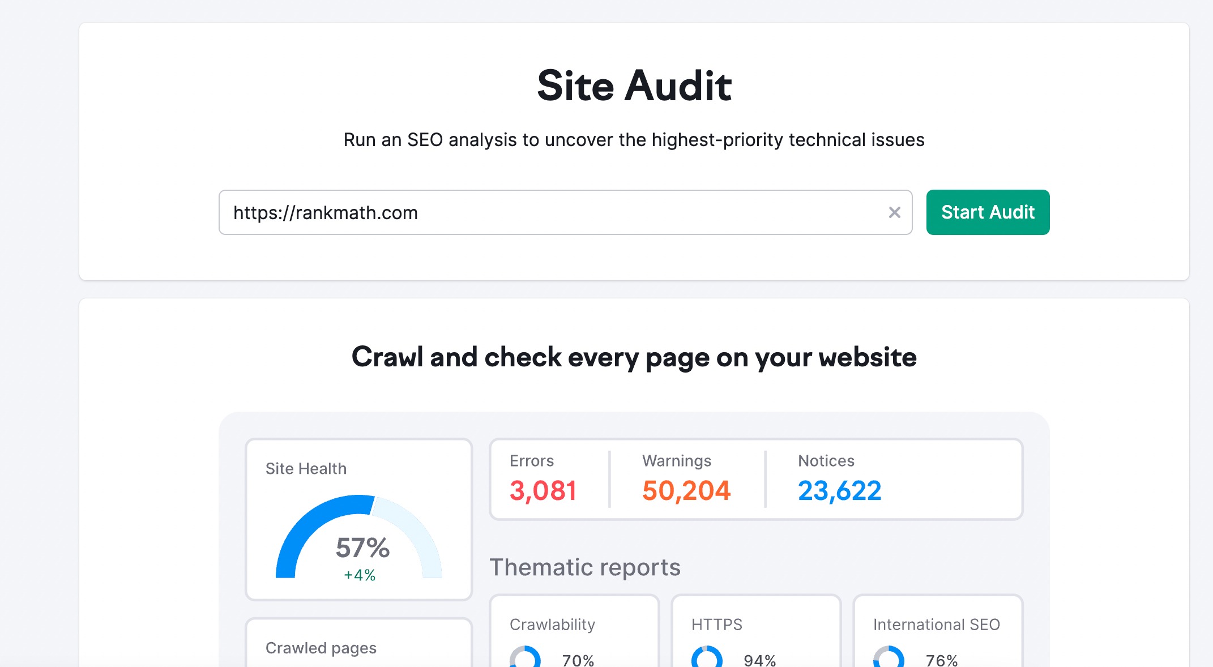Click the 'Crawl and check every page' heading
This screenshot has height=667, width=1213.
(634, 357)
